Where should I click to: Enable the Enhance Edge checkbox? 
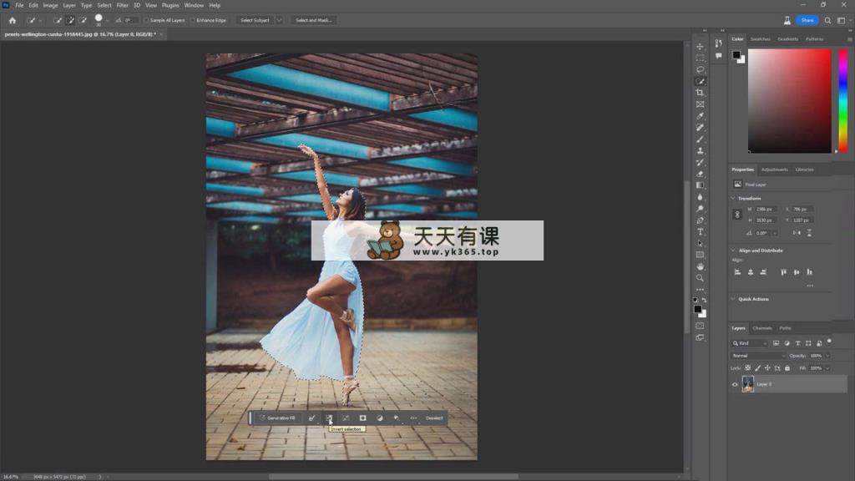(x=193, y=20)
